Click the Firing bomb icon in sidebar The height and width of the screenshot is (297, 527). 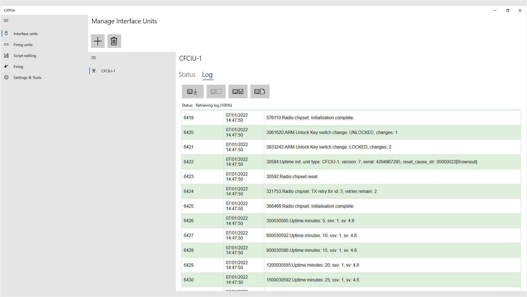pyautogui.click(x=6, y=66)
